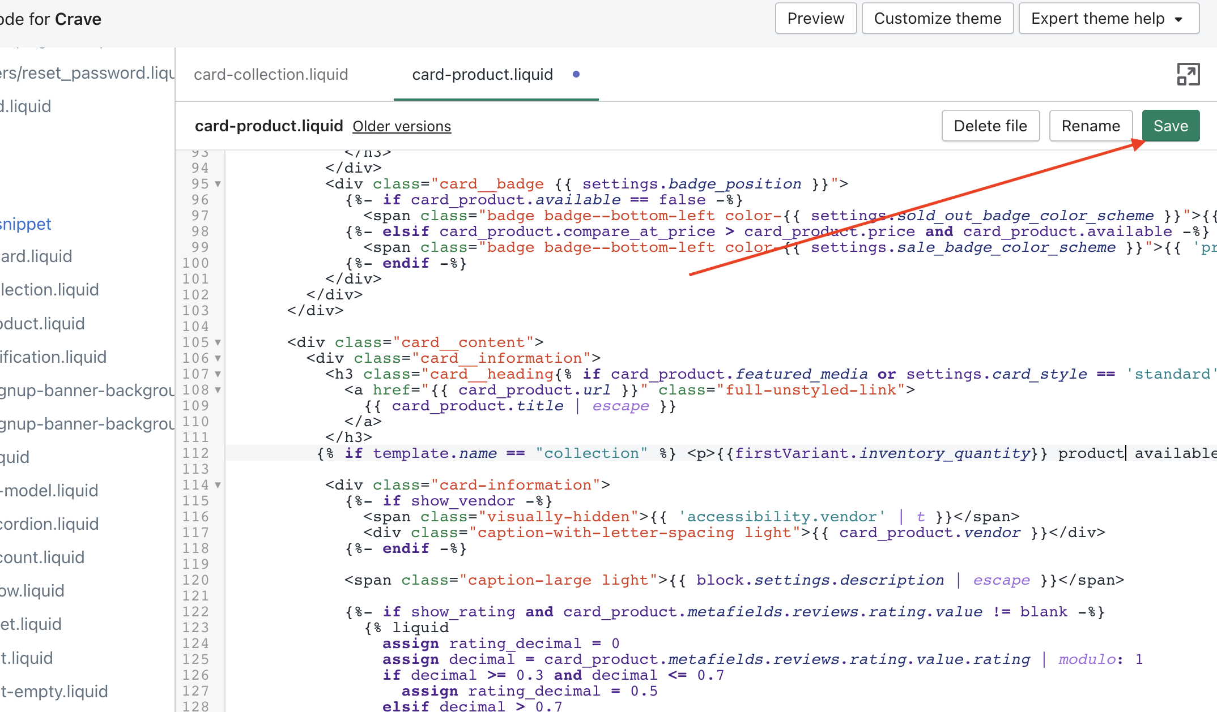The image size is (1217, 712).
Task: Collapse code fold arrow at line 105
Action: pyautogui.click(x=218, y=342)
